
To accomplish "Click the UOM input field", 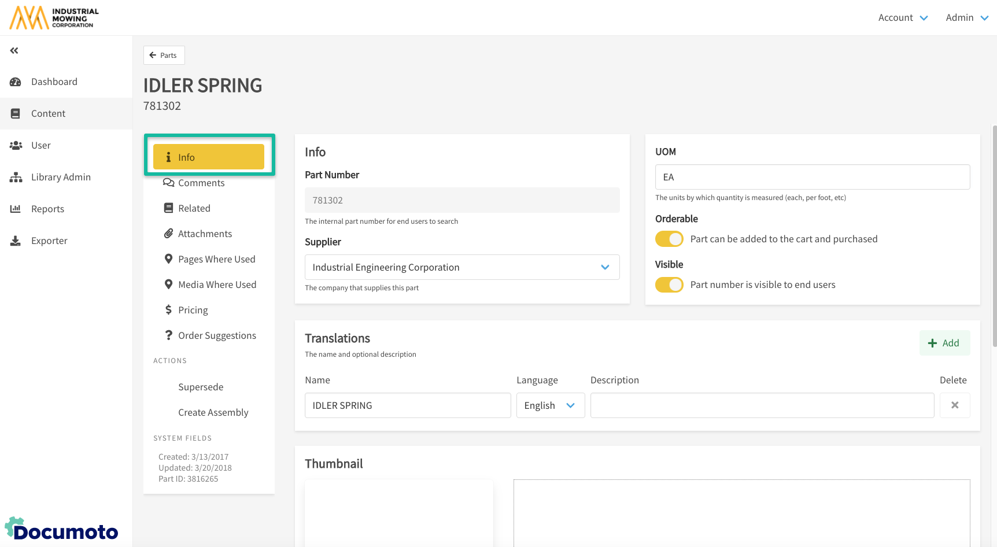I will pyautogui.click(x=812, y=177).
